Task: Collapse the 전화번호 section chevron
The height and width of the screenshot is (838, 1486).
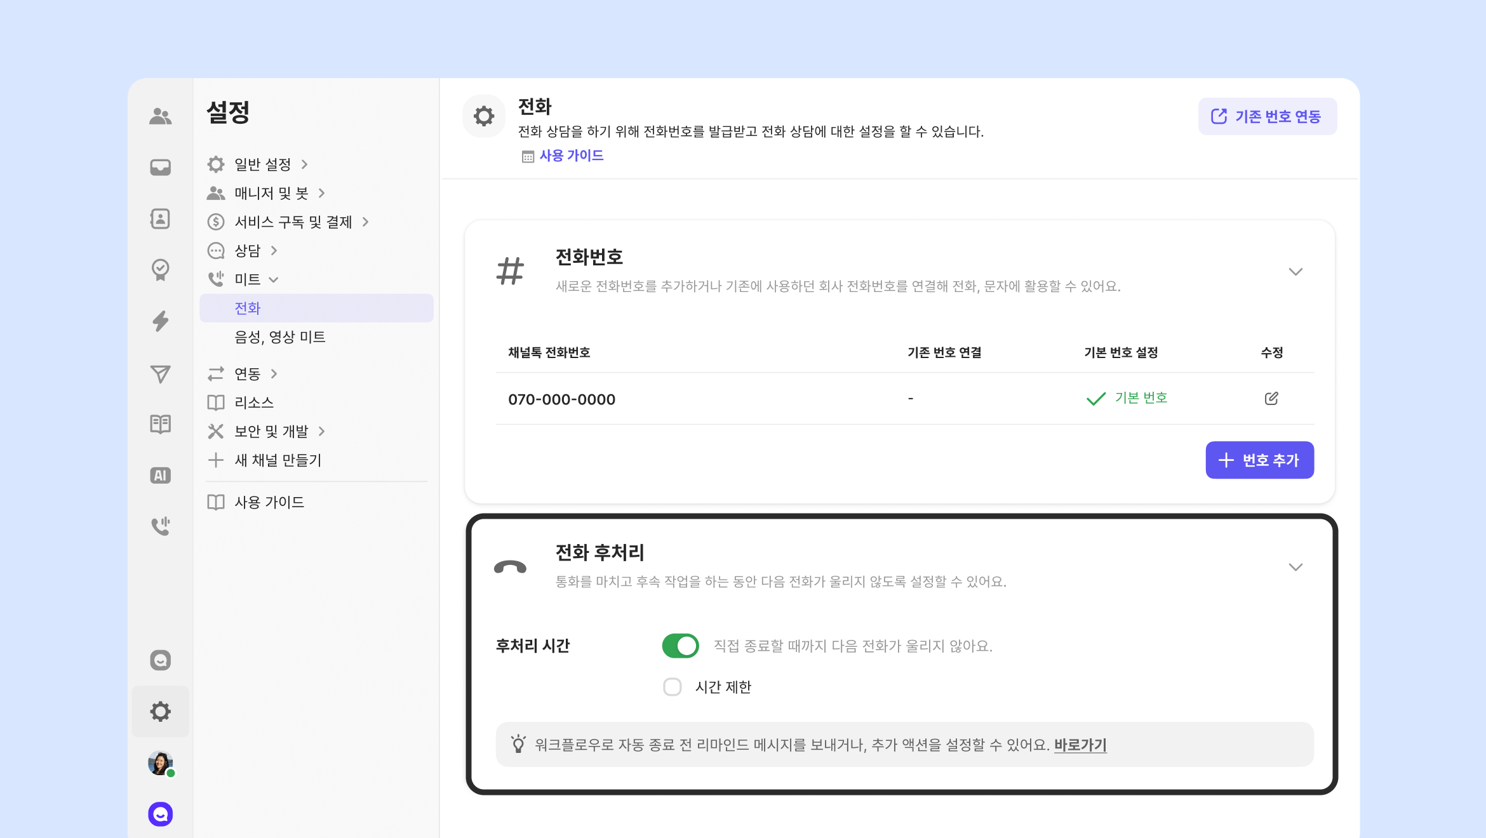Action: point(1295,272)
